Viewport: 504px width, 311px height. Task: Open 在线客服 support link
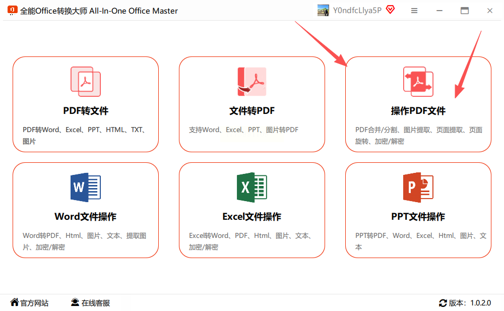click(x=96, y=303)
